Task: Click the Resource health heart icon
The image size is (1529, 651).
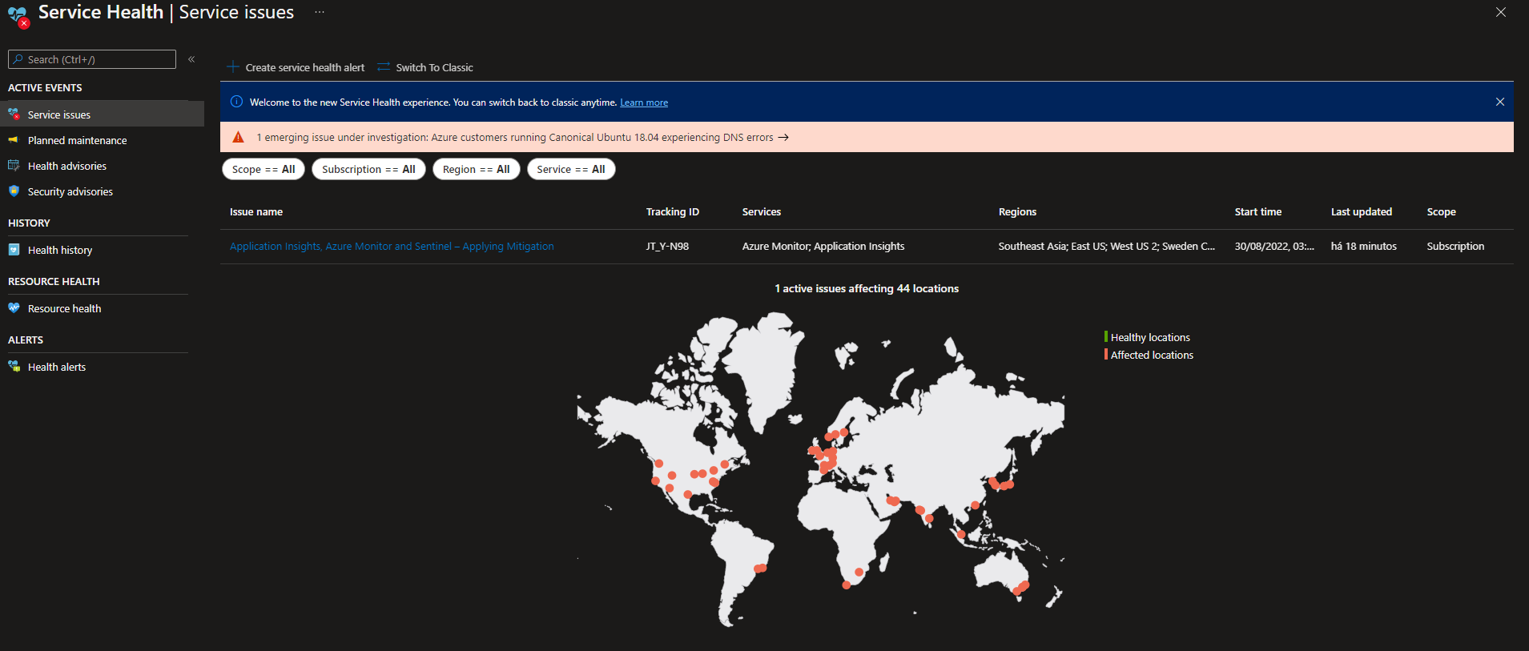Action: coord(14,308)
